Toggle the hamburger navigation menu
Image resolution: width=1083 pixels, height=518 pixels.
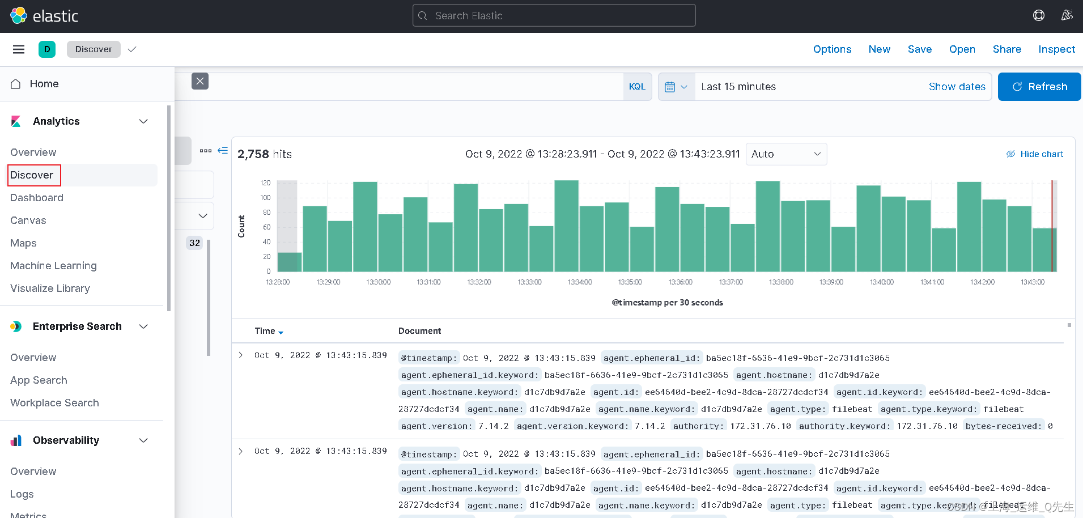(19, 49)
